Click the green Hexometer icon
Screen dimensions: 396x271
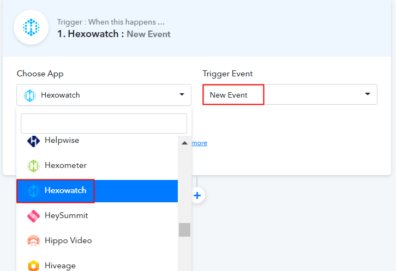(33, 166)
